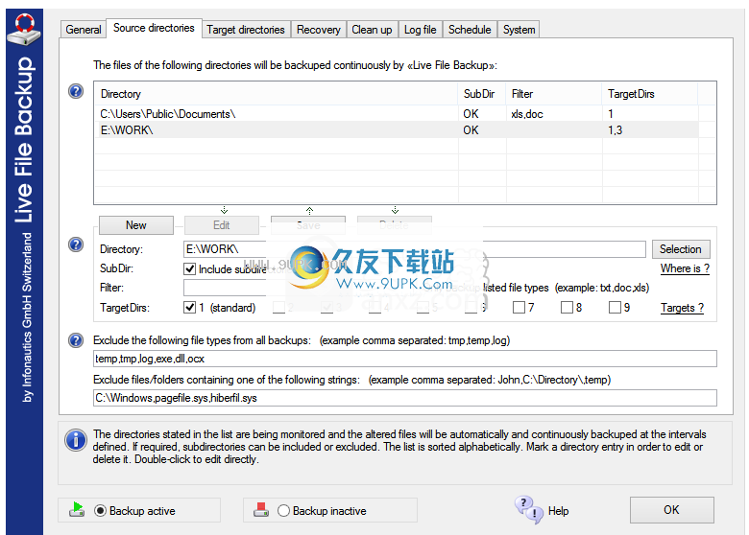Toggle TargetDirs checkbox 8
Viewport: 749px width, 535px height.
click(567, 308)
